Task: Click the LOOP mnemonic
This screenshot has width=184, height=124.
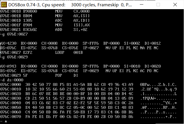Action: coord(60,52)
